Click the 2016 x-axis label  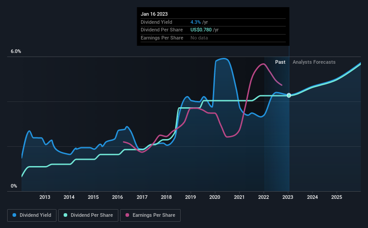(x=117, y=197)
